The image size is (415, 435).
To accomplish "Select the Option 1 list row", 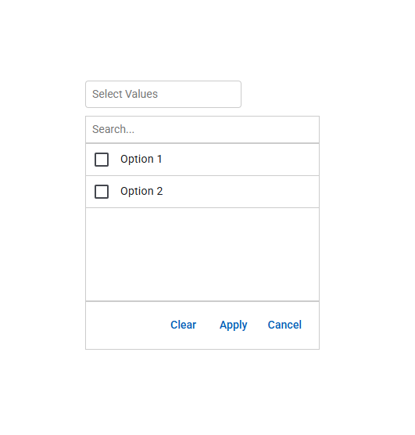I will [x=202, y=160].
